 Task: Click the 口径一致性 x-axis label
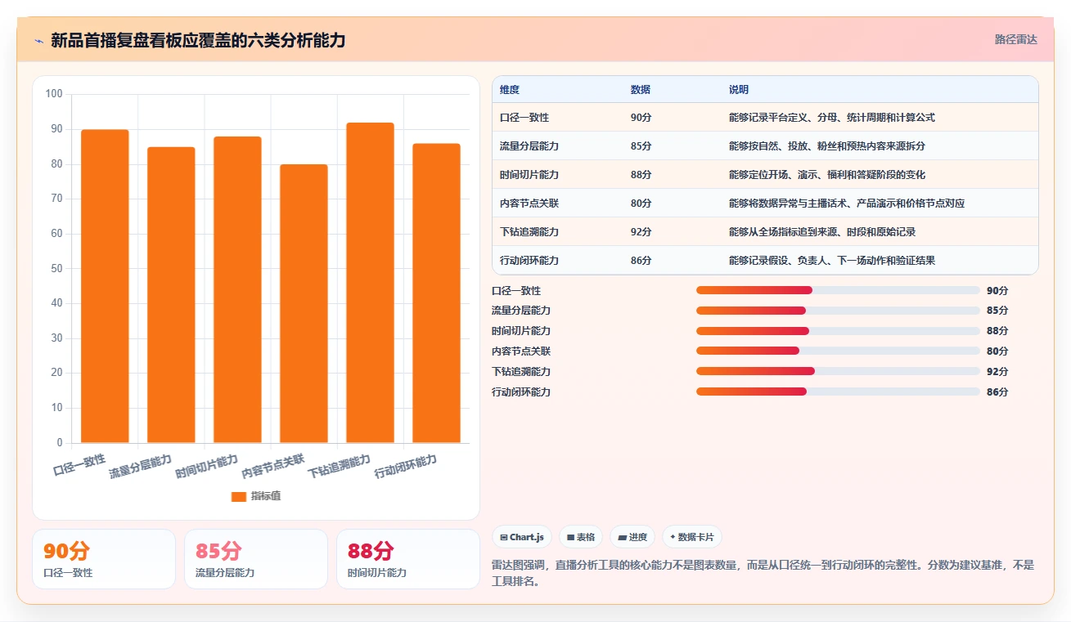point(79,464)
